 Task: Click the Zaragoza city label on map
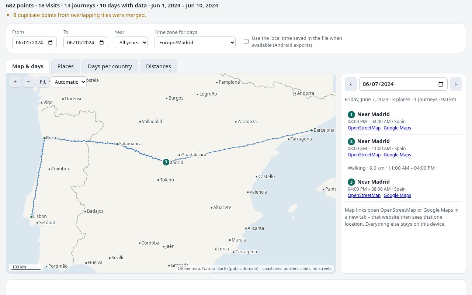247,122
